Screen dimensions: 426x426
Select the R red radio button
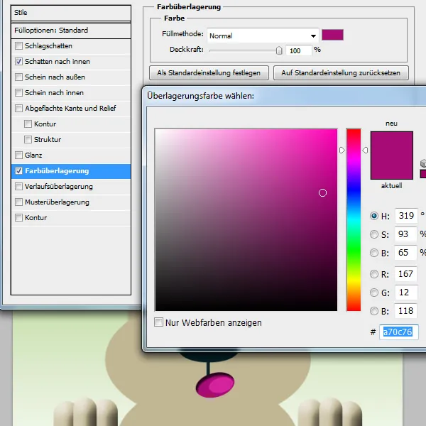374,274
